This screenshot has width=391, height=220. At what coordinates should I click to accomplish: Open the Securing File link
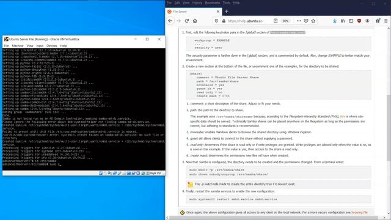coord(359,213)
